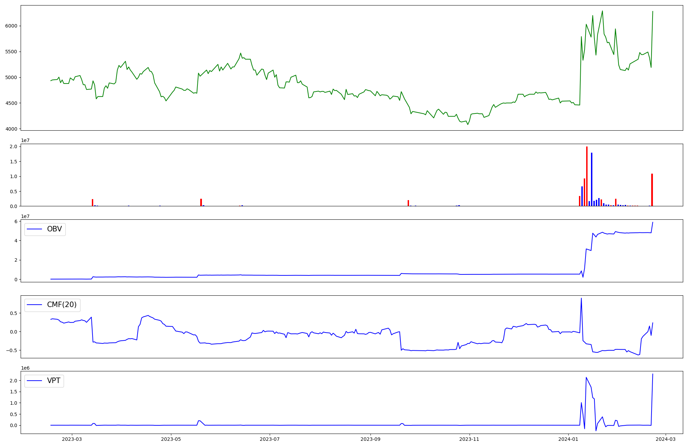Image resolution: width=688 pixels, height=447 pixels.
Task: Click the final red volume bar at far right
Action: tap(652, 190)
